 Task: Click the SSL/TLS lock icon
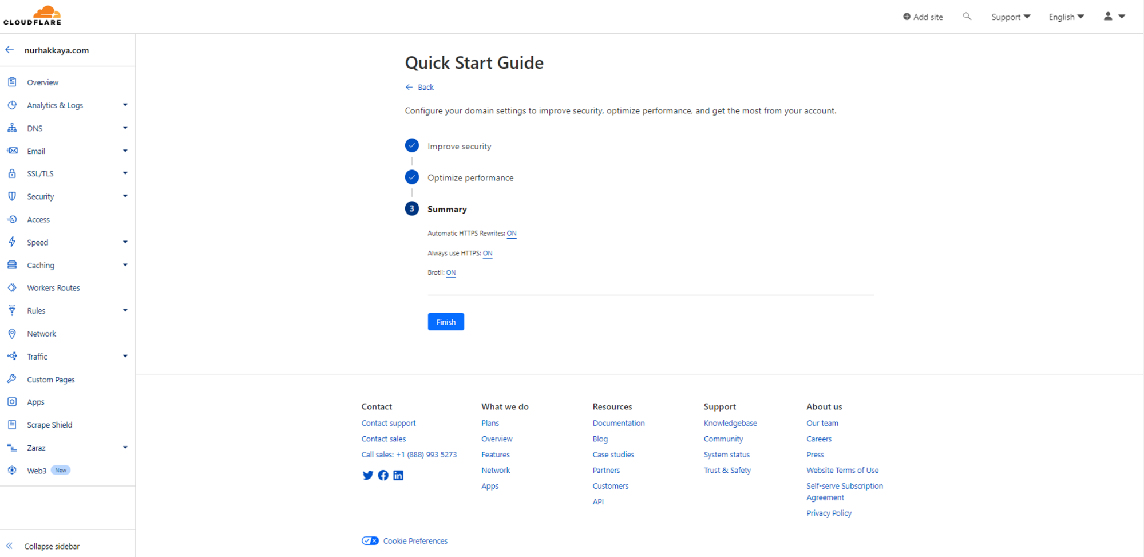[12, 173]
